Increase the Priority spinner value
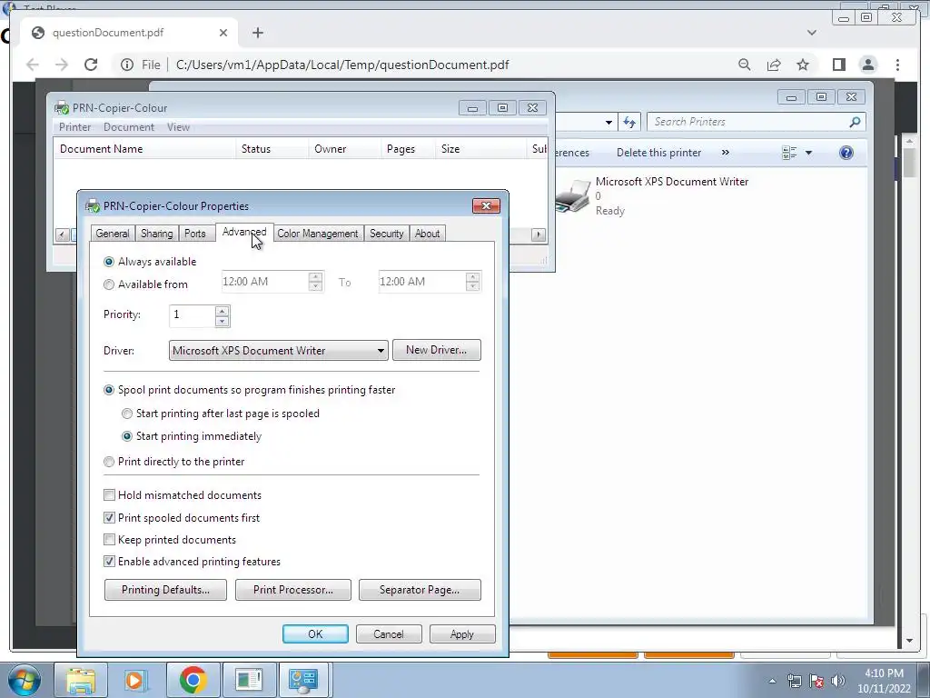The width and height of the screenshot is (930, 698). [222, 311]
